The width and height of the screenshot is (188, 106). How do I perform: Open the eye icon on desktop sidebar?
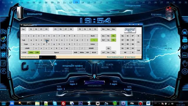tap(185, 47)
